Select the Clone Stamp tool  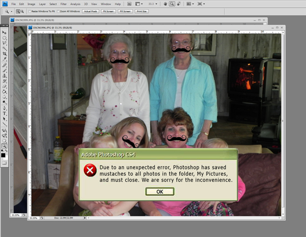4,75
